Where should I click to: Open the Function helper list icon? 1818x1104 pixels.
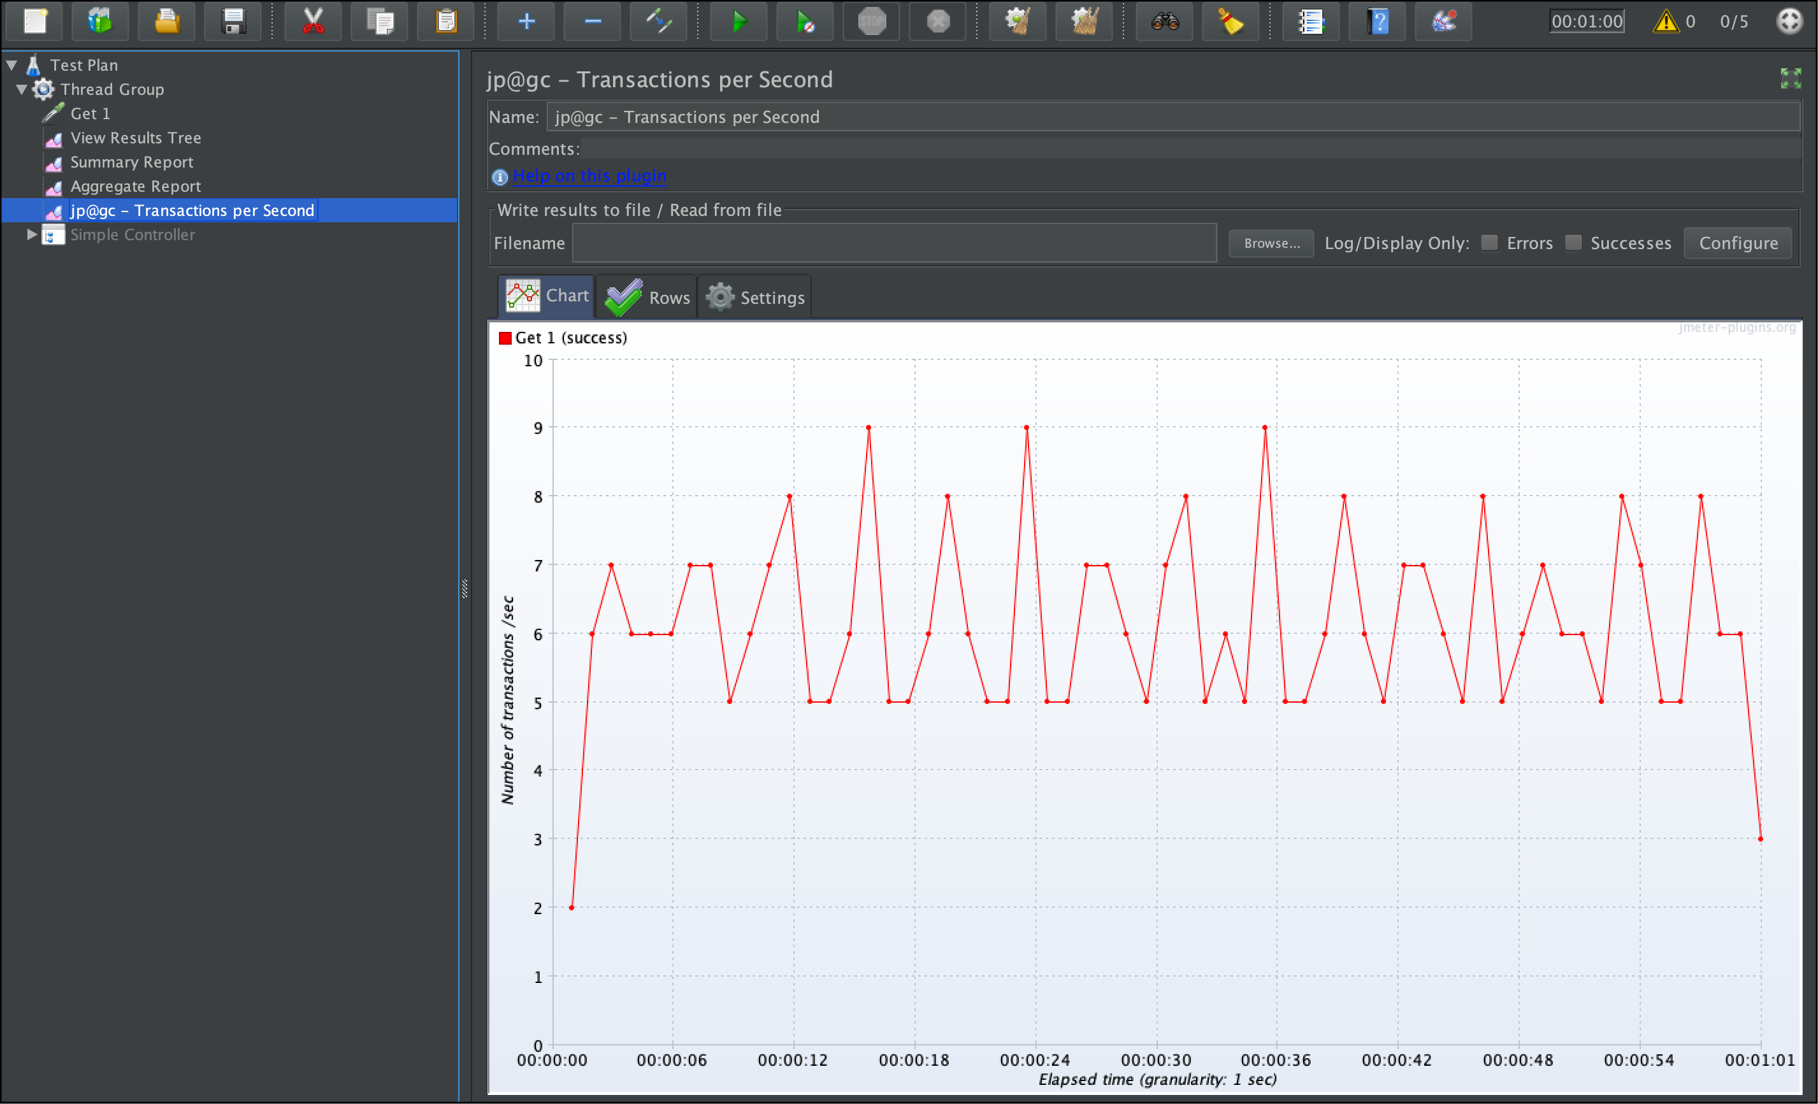coord(1311,22)
